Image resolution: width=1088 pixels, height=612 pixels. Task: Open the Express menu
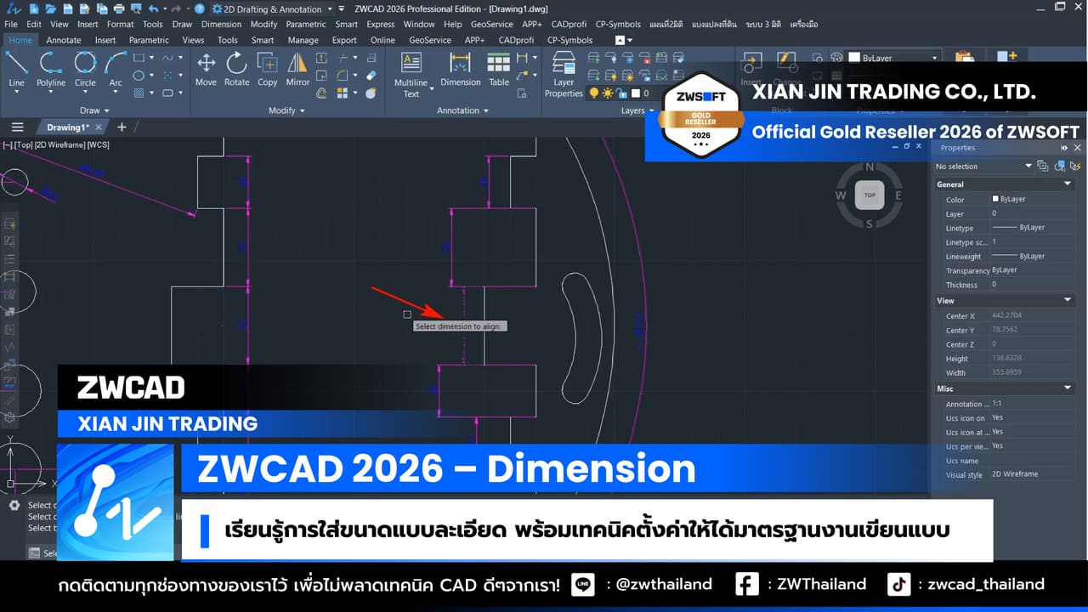coord(380,25)
